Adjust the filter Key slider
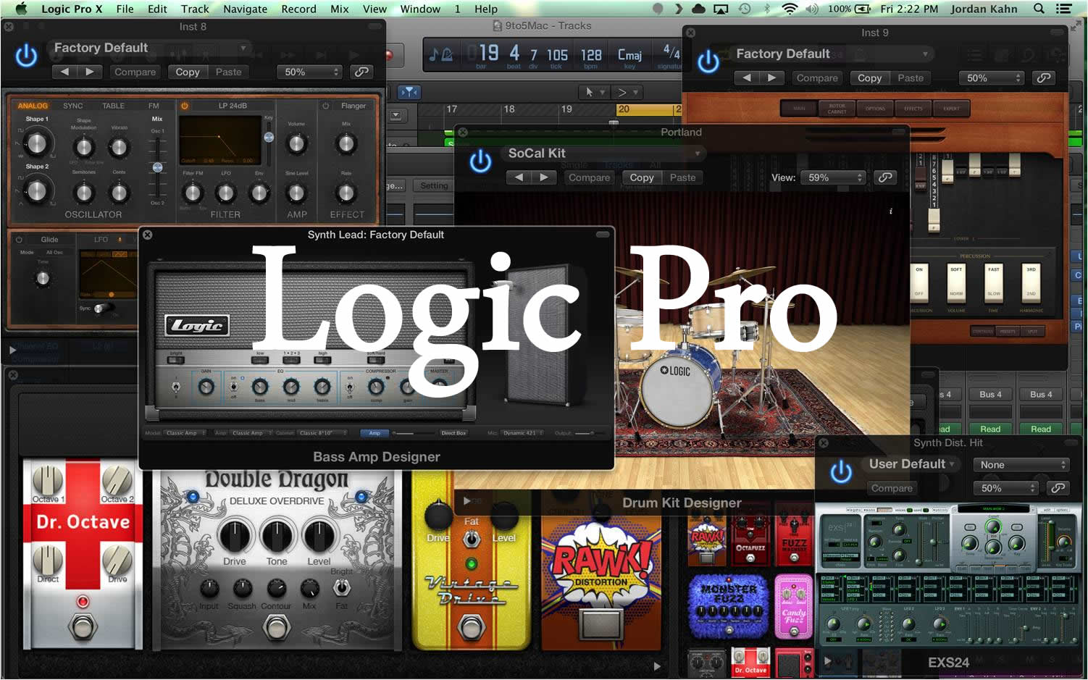 (x=269, y=137)
